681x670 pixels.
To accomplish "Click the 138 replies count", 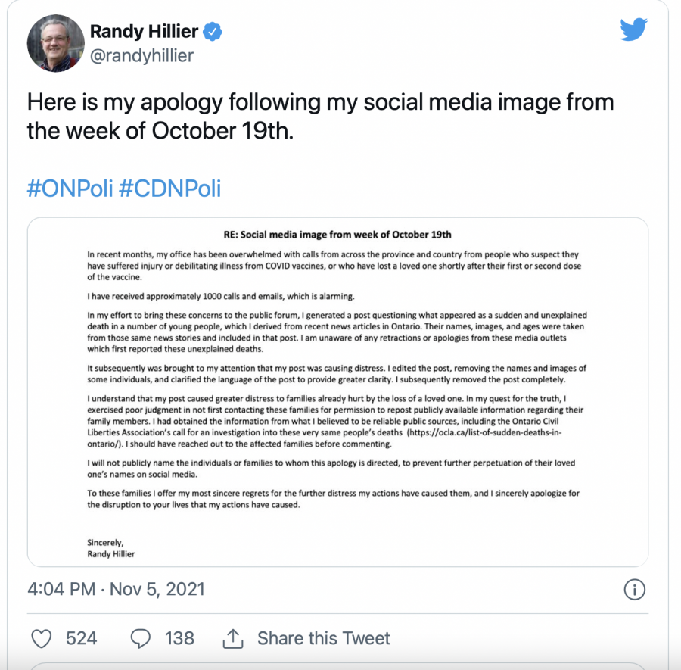I will point(179,638).
